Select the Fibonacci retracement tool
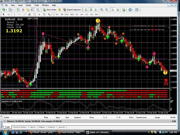 (34, 15)
